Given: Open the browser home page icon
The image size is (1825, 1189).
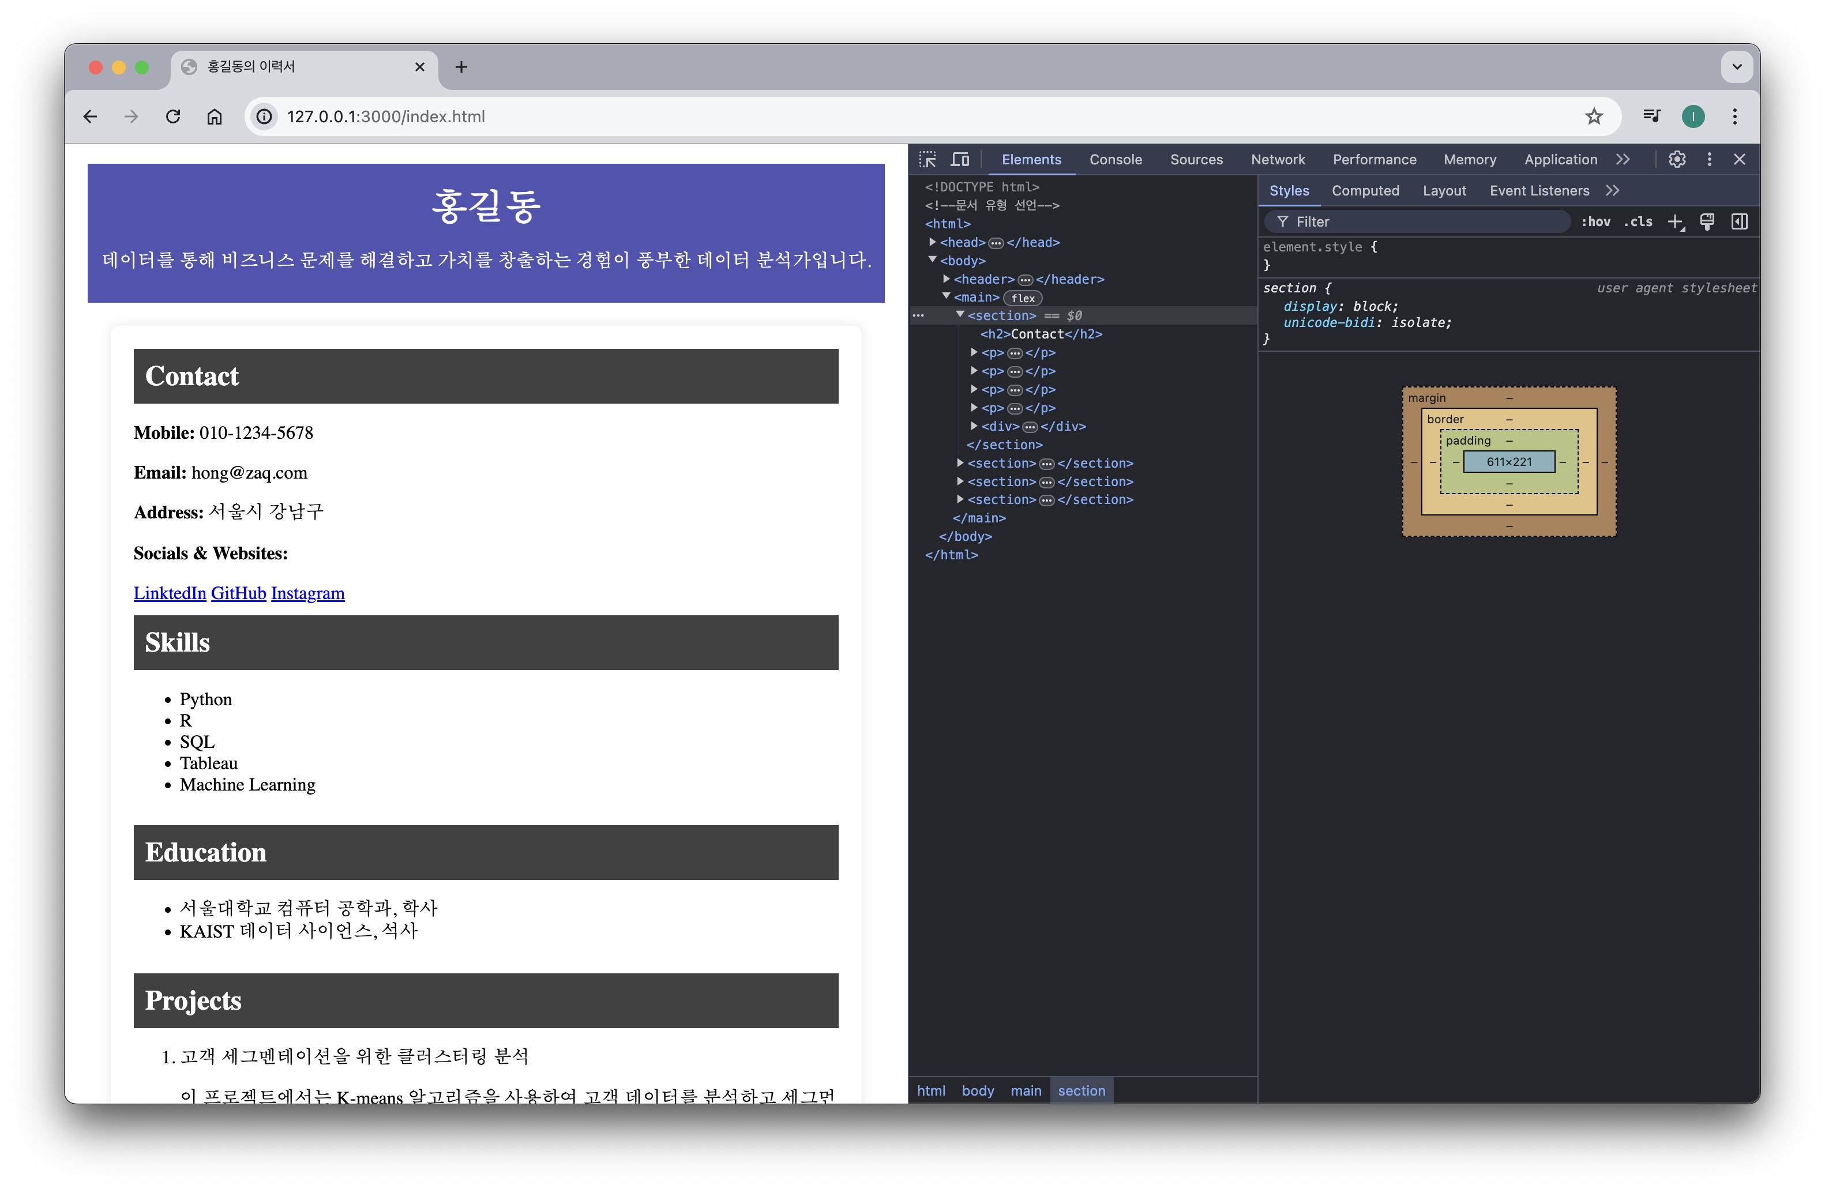Looking at the screenshot, I should point(215,116).
